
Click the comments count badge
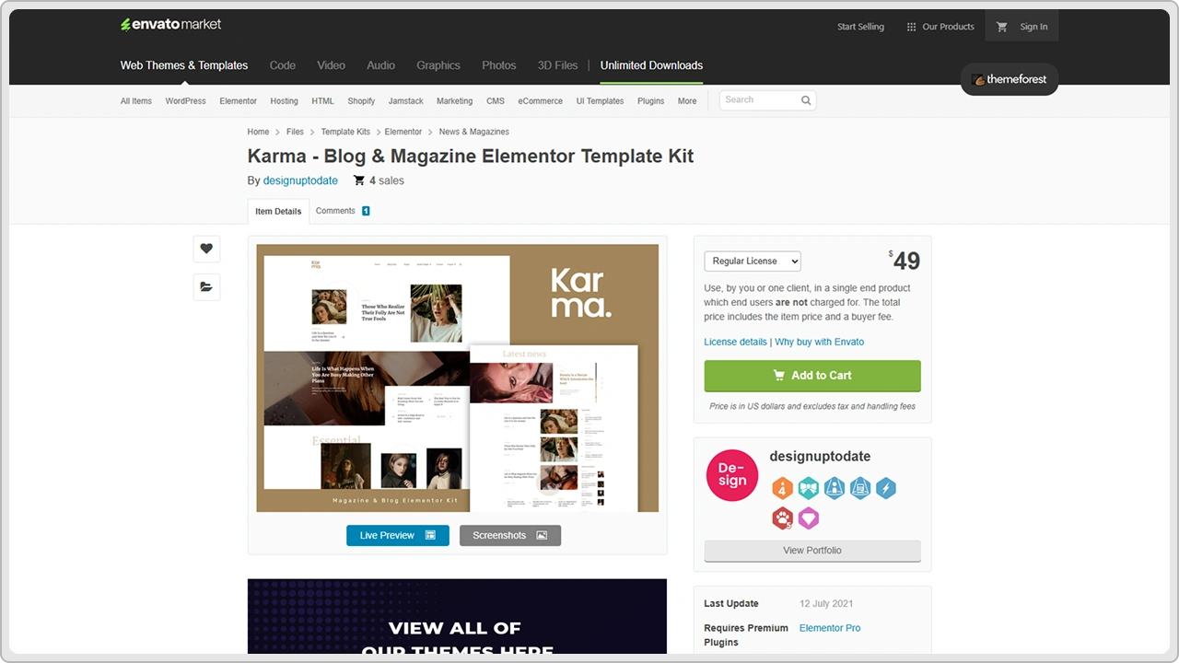pyautogui.click(x=366, y=211)
